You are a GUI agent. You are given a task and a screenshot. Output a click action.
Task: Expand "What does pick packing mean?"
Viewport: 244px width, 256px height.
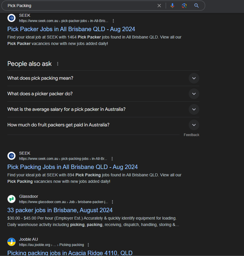tap(194, 78)
